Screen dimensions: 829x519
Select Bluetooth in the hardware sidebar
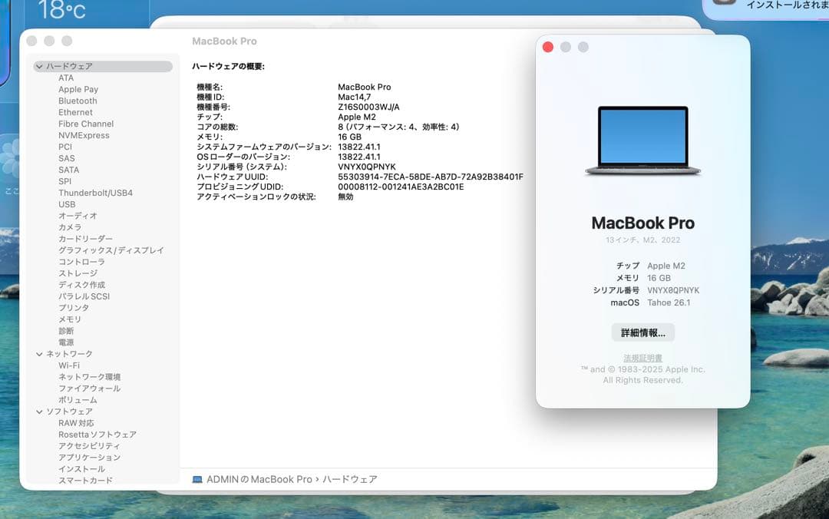coord(77,101)
